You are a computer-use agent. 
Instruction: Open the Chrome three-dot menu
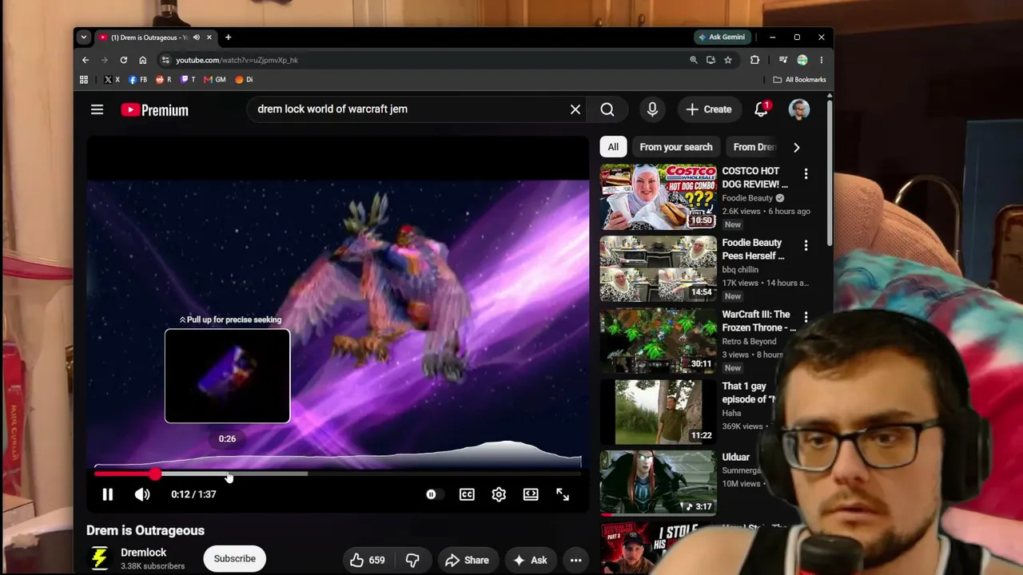point(821,60)
